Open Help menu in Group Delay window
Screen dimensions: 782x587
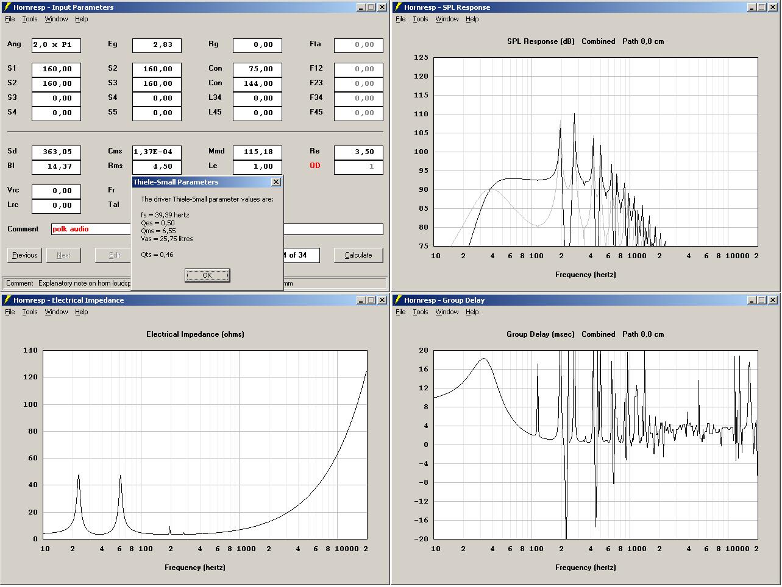[x=472, y=312]
